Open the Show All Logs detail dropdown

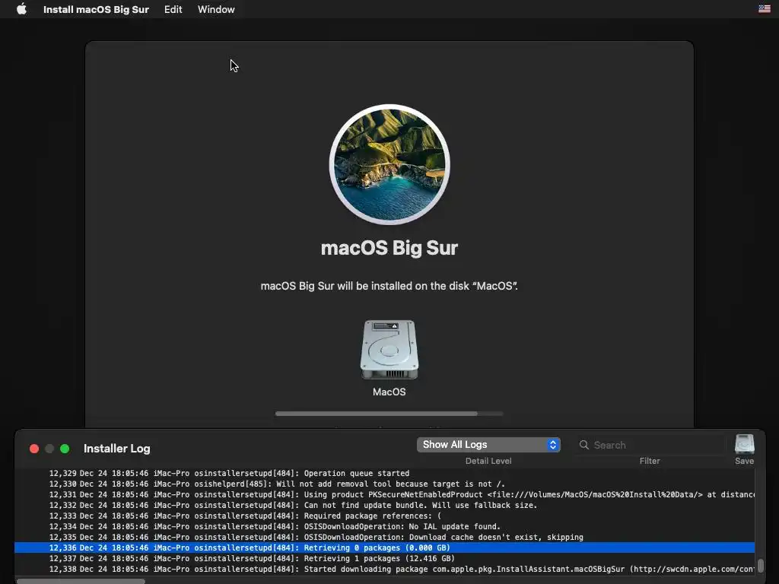click(x=488, y=444)
